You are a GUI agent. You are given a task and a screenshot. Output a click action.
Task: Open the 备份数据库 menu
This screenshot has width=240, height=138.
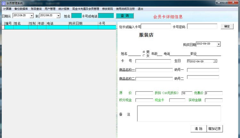(x=21, y=9)
